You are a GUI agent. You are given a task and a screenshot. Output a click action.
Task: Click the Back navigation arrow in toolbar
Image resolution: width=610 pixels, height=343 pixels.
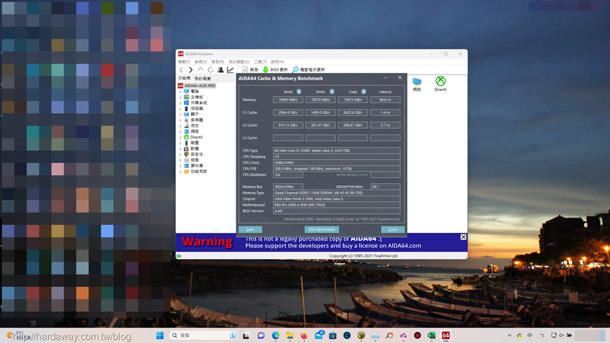pyautogui.click(x=182, y=70)
